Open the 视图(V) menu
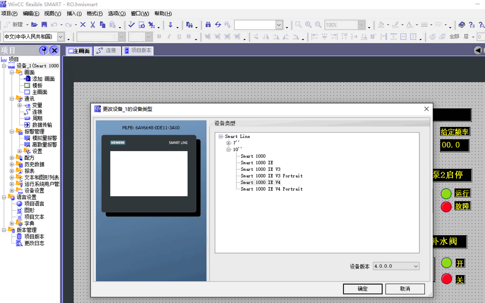The width and height of the screenshot is (485, 303). [52, 14]
